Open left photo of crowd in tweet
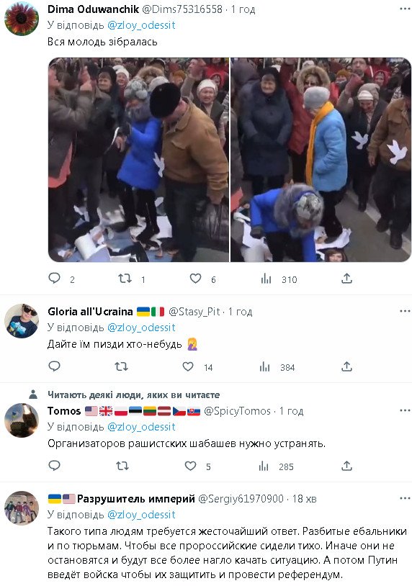Screen dimensions: 412x586 click(138, 160)
